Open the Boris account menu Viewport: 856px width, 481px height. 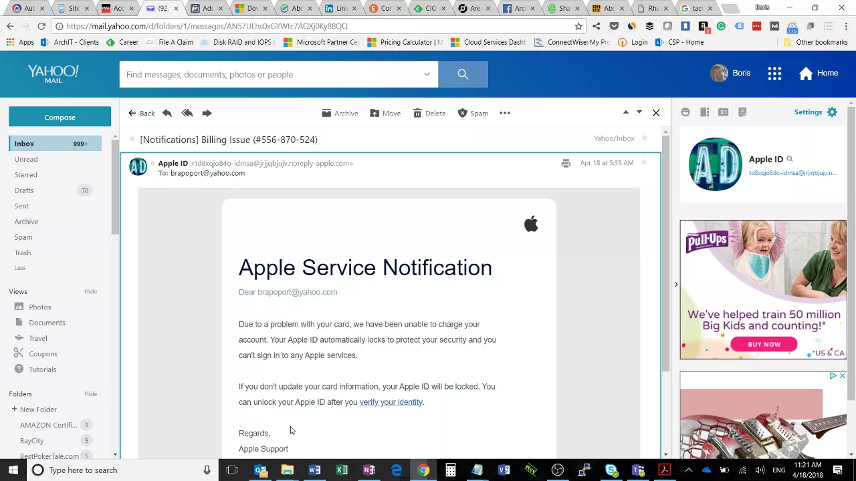pos(731,73)
